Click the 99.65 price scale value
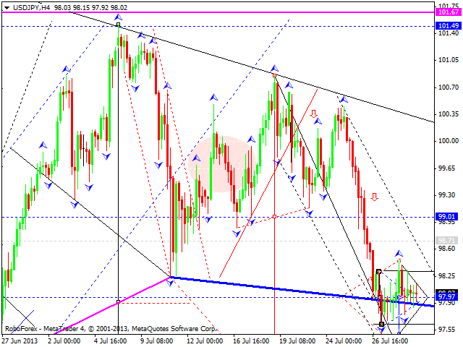 point(449,168)
